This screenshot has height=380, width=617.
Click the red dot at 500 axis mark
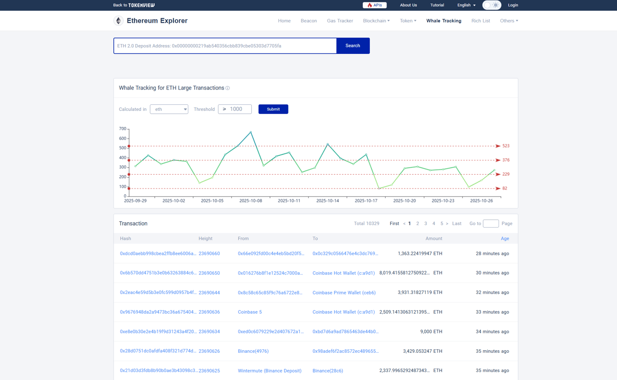128,146
